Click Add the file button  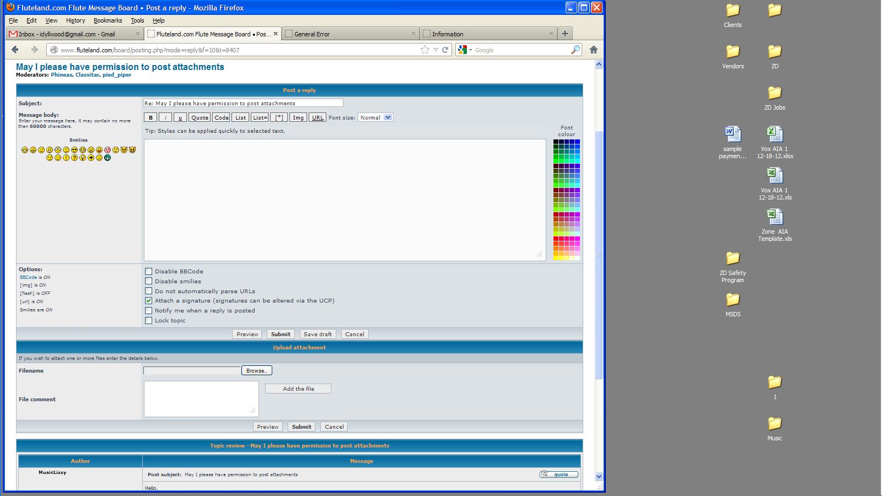pyautogui.click(x=298, y=389)
